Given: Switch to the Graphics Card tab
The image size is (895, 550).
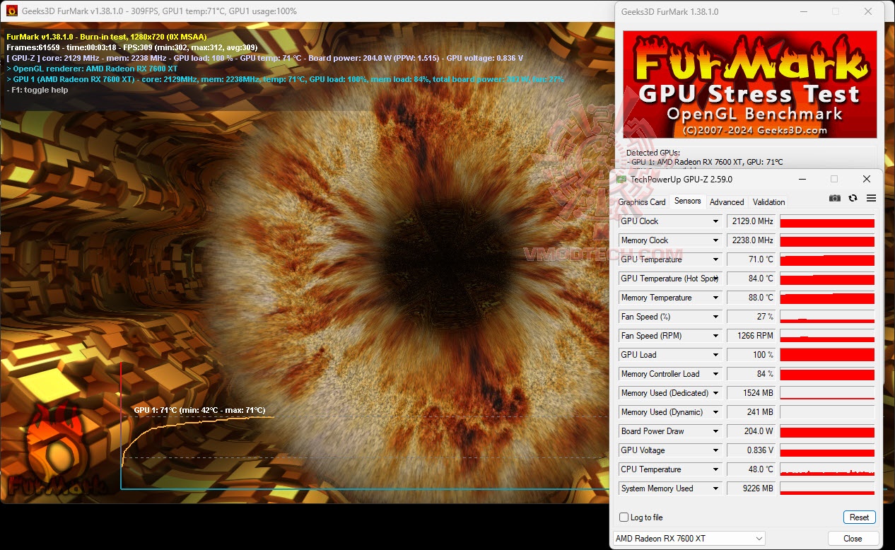Looking at the screenshot, I should [x=642, y=202].
